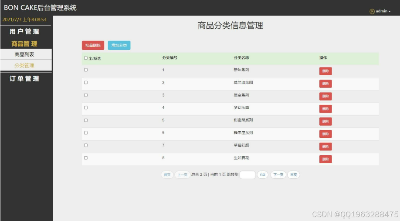Go to first page with 首页

[x=167, y=174]
